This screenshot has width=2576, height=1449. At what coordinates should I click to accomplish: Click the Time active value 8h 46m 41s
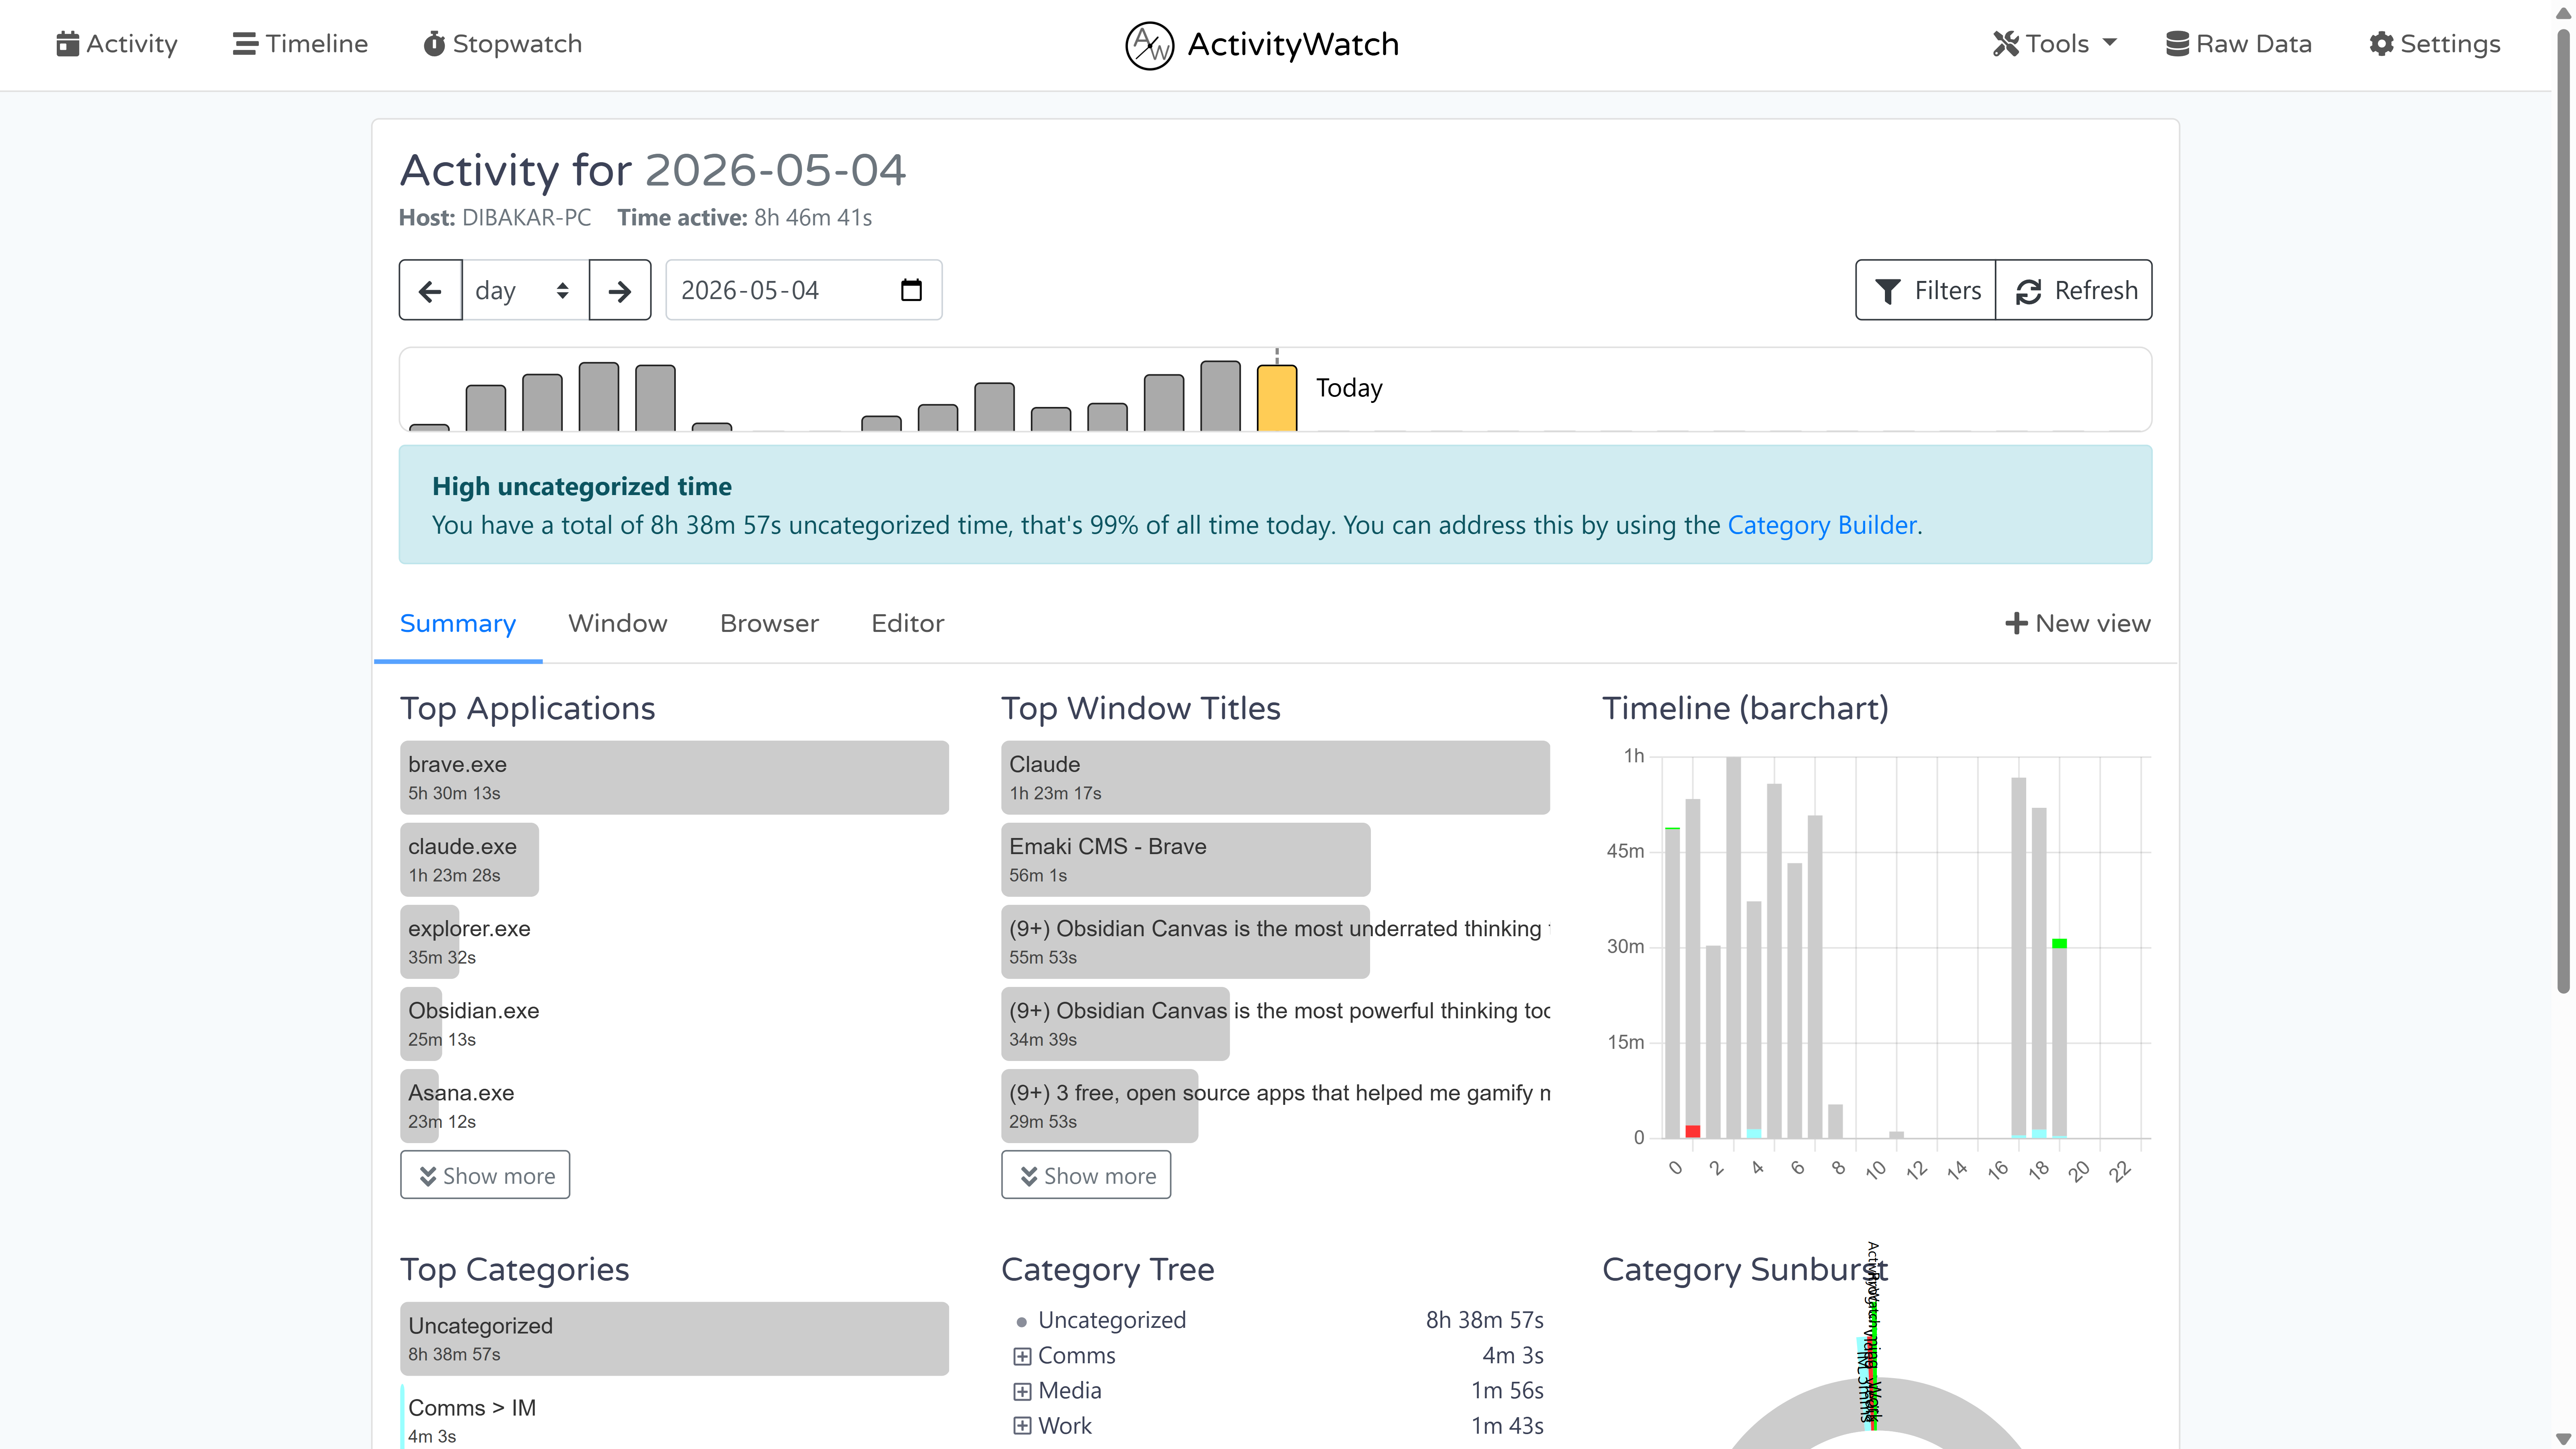813,218
